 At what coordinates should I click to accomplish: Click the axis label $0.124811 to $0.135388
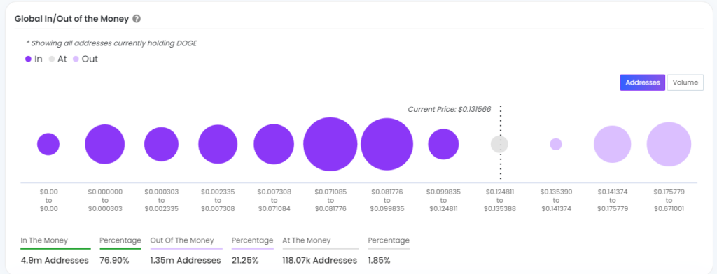coord(499,200)
